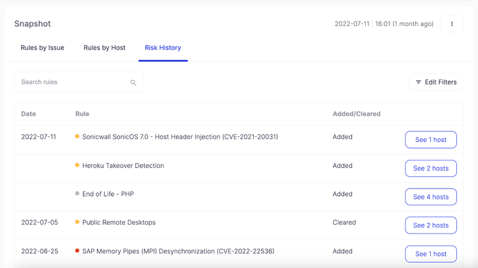Click the filter lines icon beside Edit Filters
The height and width of the screenshot is (268, 478).
click(x=418, y=82)
